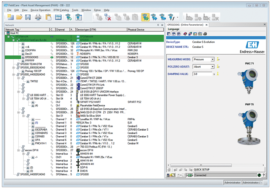Click the device icon with the left arrow
Image resolution: width=271 pixels, height=189 pixels.
pos(163,17)
